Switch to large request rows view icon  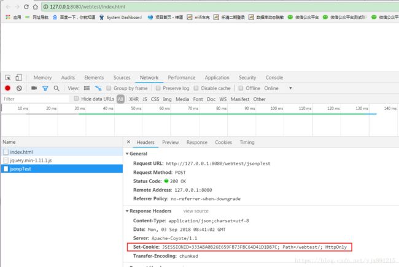tap(87, 88)
